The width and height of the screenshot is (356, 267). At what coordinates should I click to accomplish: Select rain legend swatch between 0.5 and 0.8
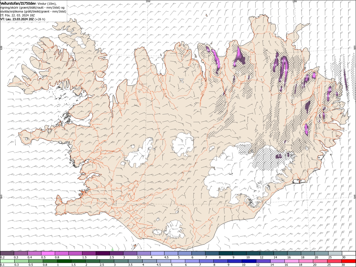(x=36, y=261)
